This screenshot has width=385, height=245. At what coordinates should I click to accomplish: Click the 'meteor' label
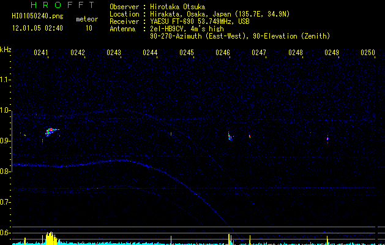pyautogui.click(x=87, y=19)
